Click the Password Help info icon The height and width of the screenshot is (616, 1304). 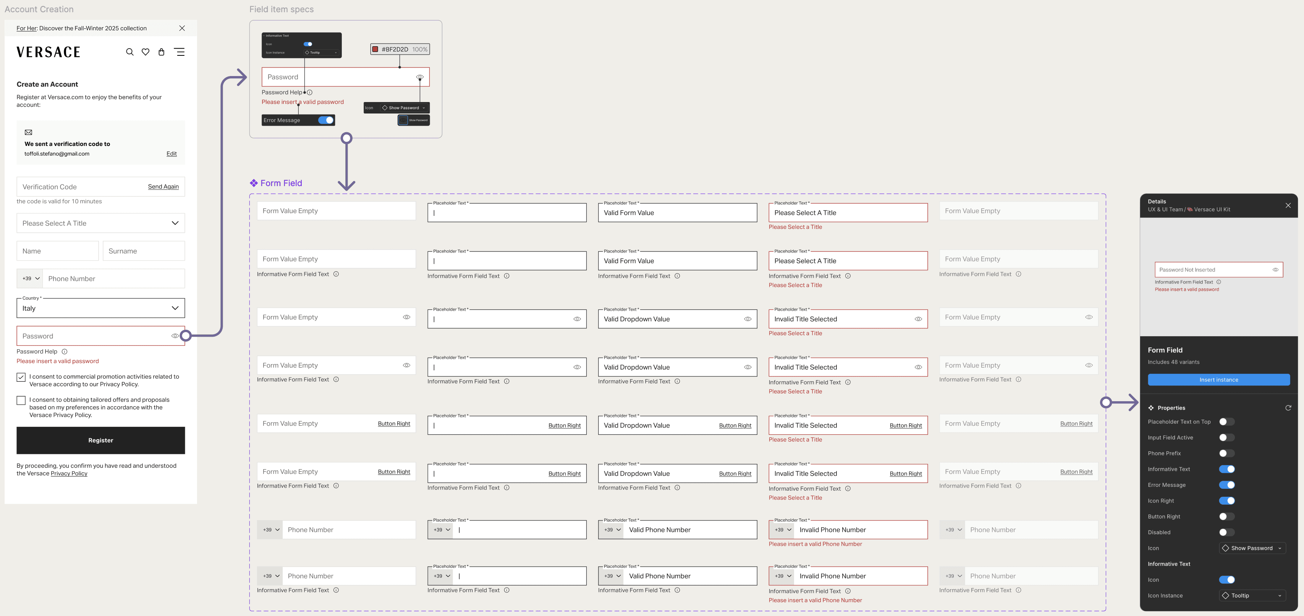64,352
